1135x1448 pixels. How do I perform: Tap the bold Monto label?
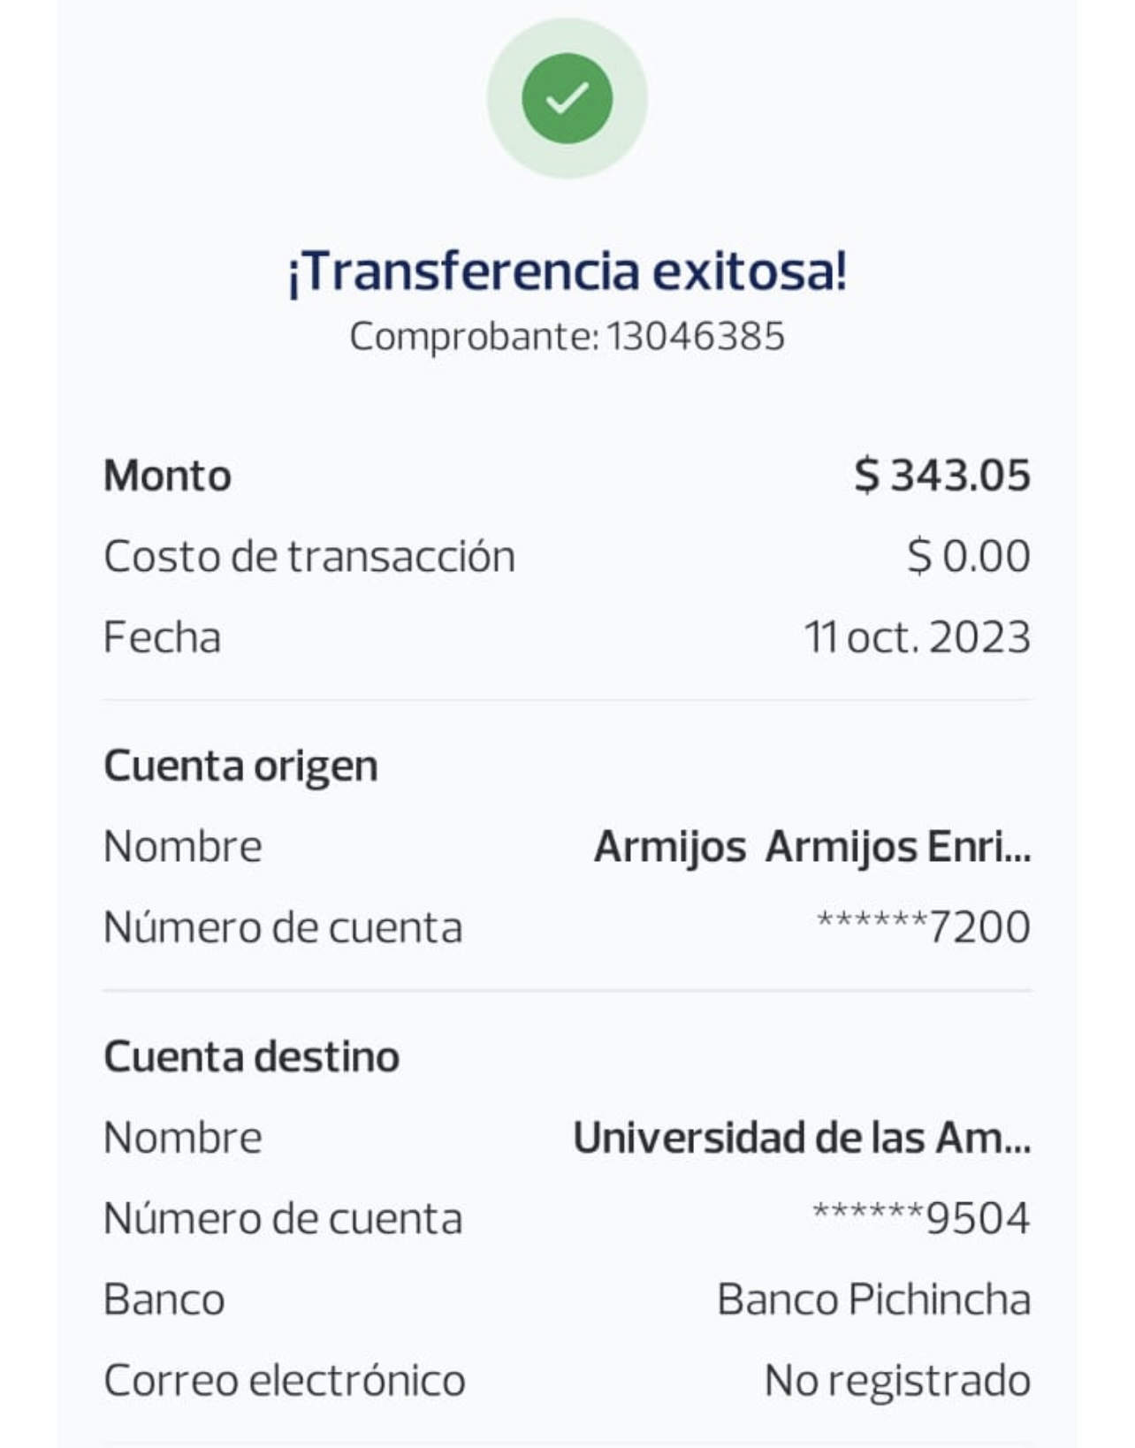tap(167, 476)
